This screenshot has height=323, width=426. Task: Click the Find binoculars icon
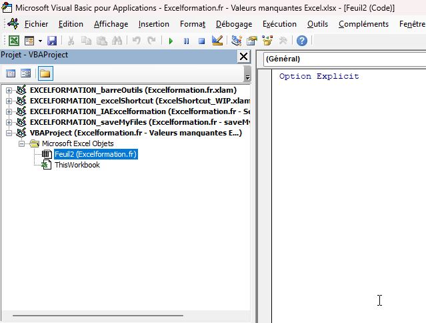coord(117,41)
